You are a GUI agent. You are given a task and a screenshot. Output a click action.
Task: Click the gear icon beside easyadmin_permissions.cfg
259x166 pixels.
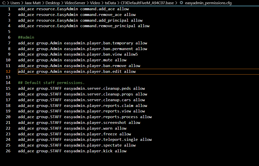point(181,3)
